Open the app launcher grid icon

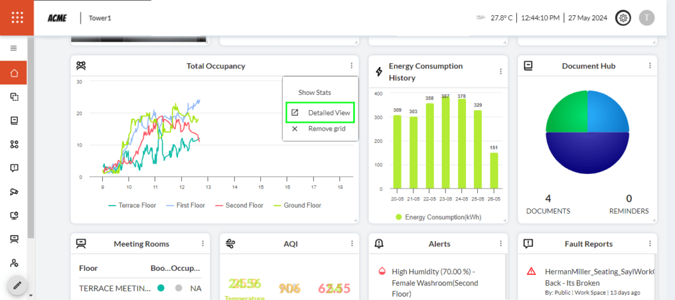point(18,18)
